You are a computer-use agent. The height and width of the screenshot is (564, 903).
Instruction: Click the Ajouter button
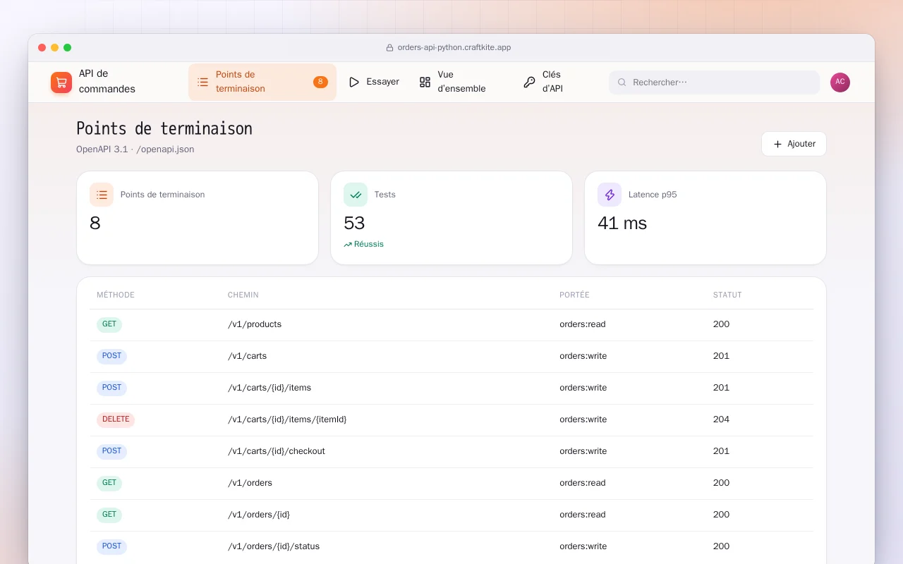tap(794, 144)
